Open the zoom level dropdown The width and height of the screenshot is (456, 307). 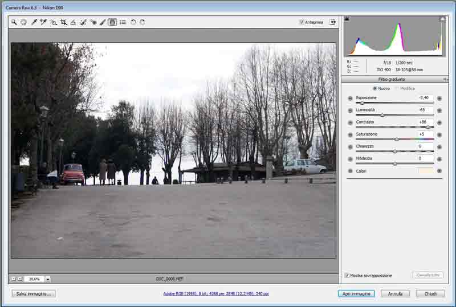(x=48, y=279)
